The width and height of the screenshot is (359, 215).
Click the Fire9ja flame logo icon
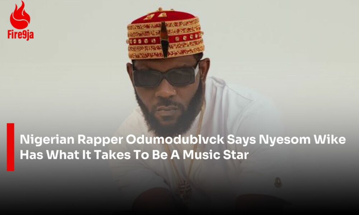(x=20, y=15)
